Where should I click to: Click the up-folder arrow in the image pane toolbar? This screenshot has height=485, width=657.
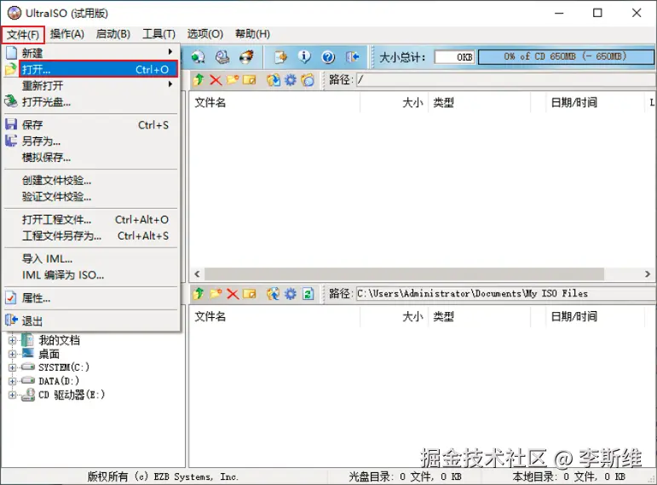199,79
